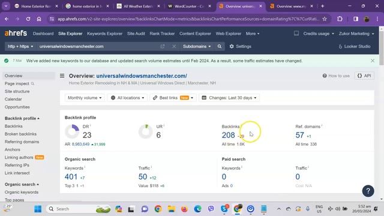The image size is (384, 216).
Task: Click the browser address bar
Action: tap(188, 19)
